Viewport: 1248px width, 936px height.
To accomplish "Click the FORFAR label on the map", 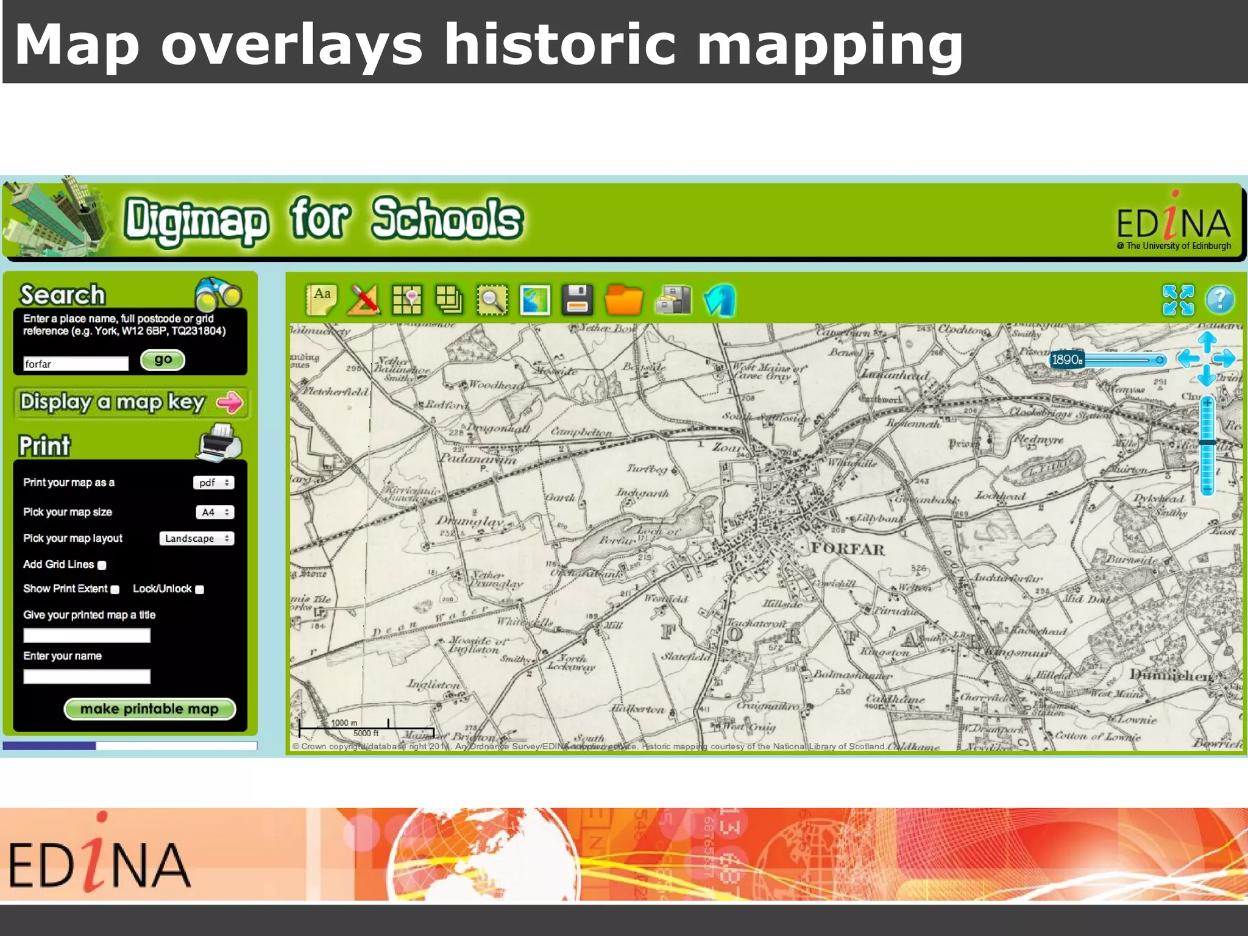I will [x=848, y=549].
